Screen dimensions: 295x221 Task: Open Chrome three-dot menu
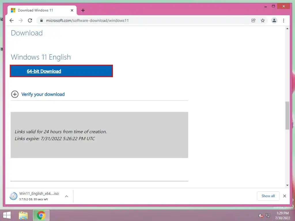[x=283, y=20]
